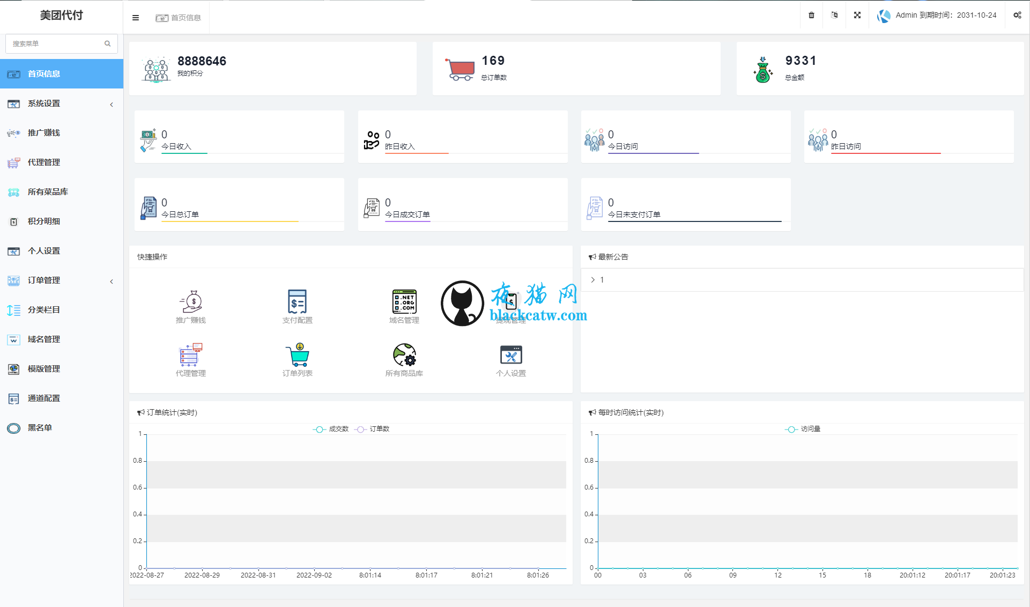The image size is (1030, 607).
Task: Click the Admin avatar icon
Action: pos(884,16)
